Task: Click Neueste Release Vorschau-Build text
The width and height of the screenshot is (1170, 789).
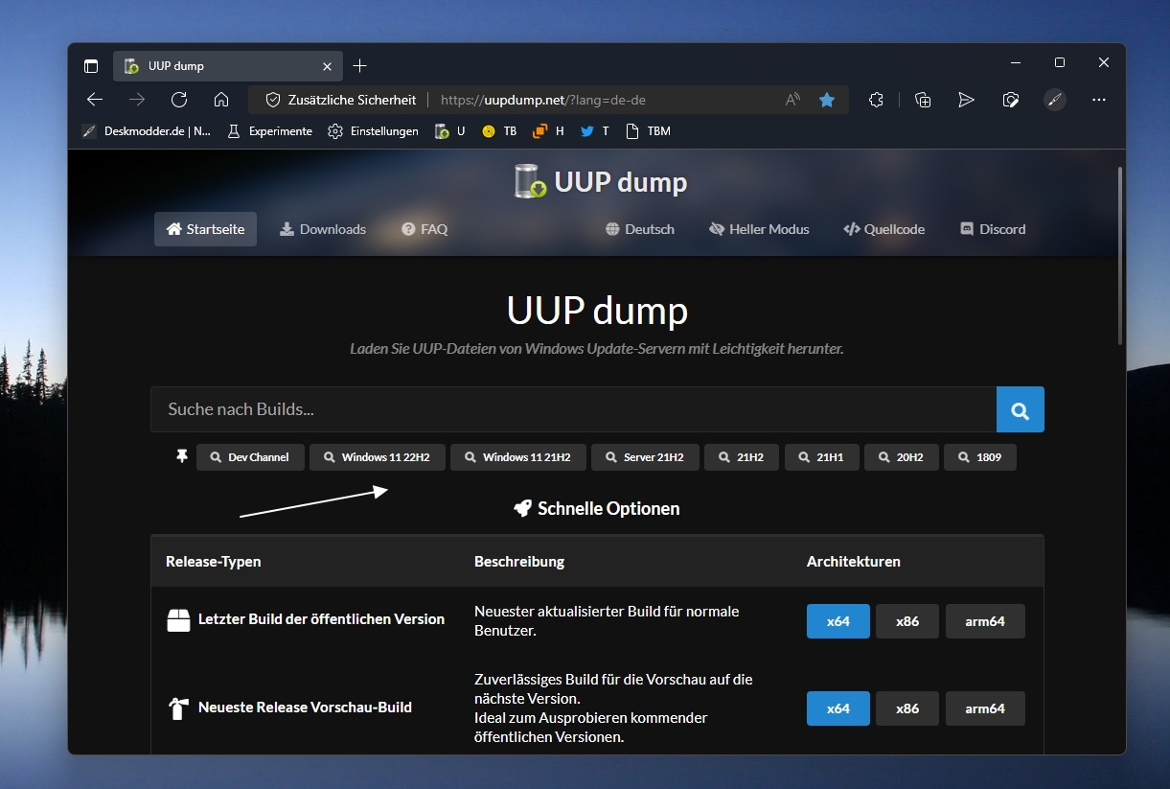Action: pos(305,708)
